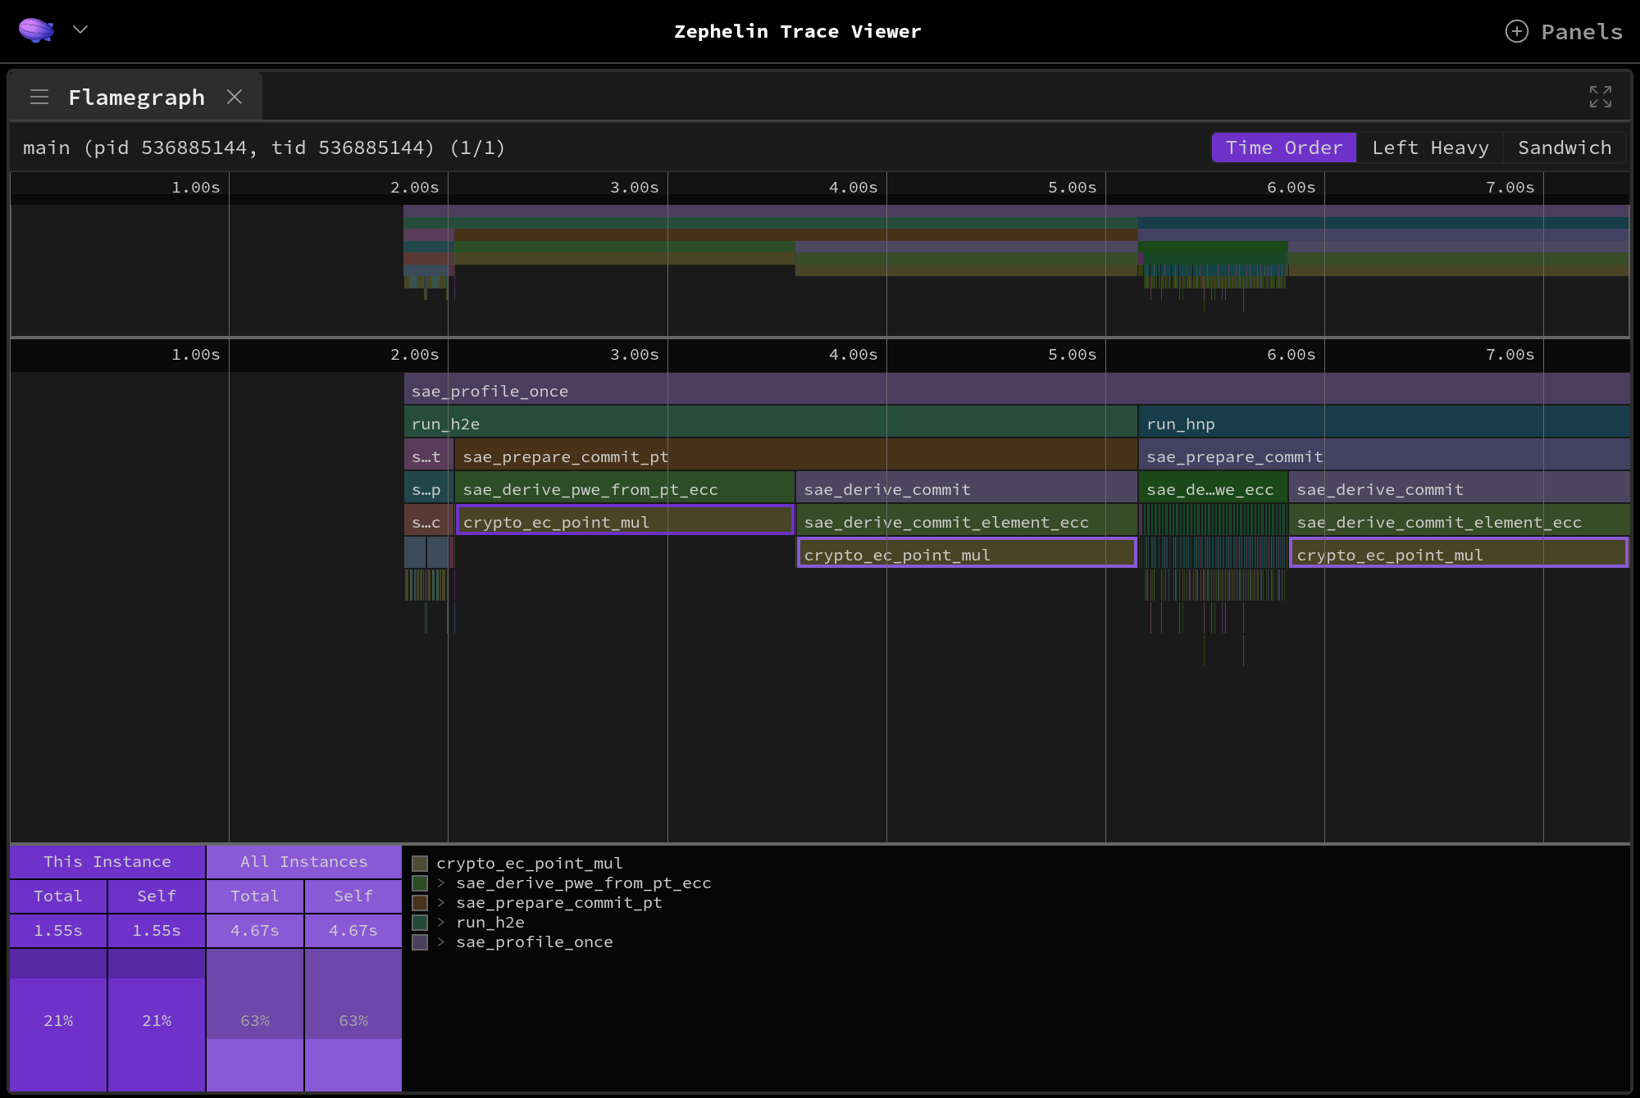
Task: Select sae_derive_commit frame under run_hnp
Action: (1459, 488)
